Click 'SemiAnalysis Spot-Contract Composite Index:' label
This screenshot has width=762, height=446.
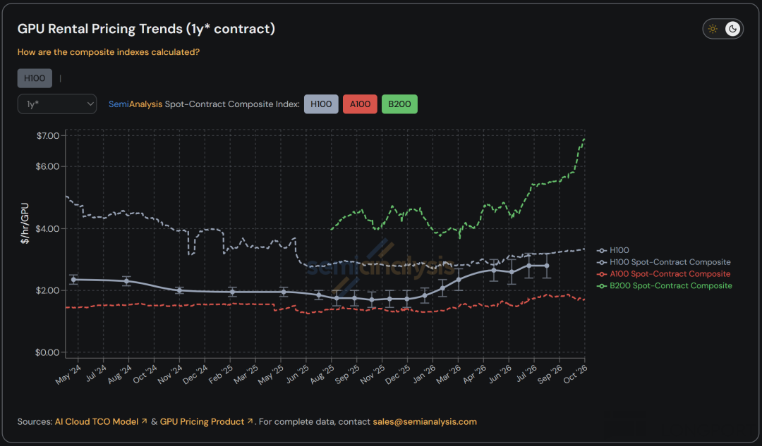click(204, 104)
